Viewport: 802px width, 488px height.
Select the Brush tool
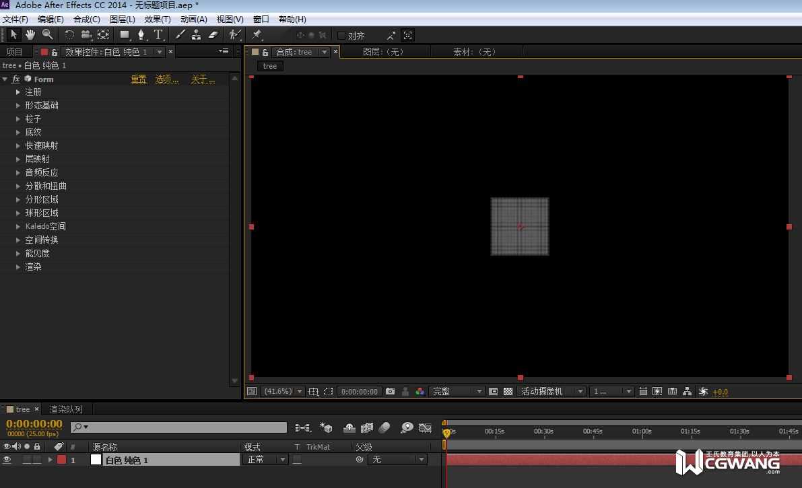[x=180, y=35]
